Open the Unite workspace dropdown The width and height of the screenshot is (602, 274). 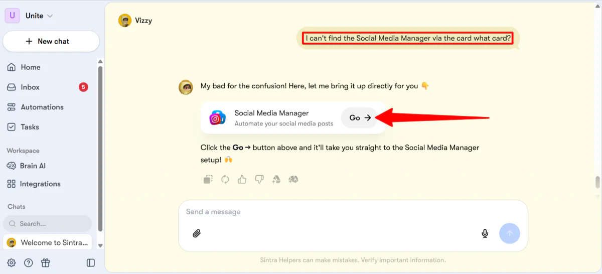point(39,16)
